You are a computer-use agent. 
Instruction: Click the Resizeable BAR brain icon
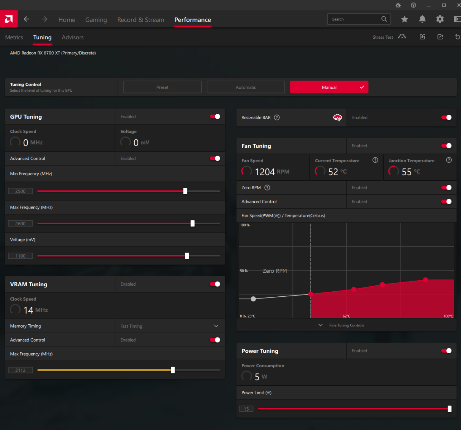pyautogui.click(x=337, y=118)
